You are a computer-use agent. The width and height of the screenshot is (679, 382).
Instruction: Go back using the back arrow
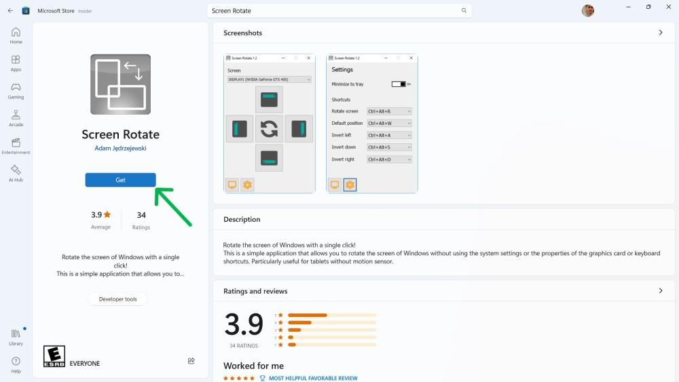10,11
